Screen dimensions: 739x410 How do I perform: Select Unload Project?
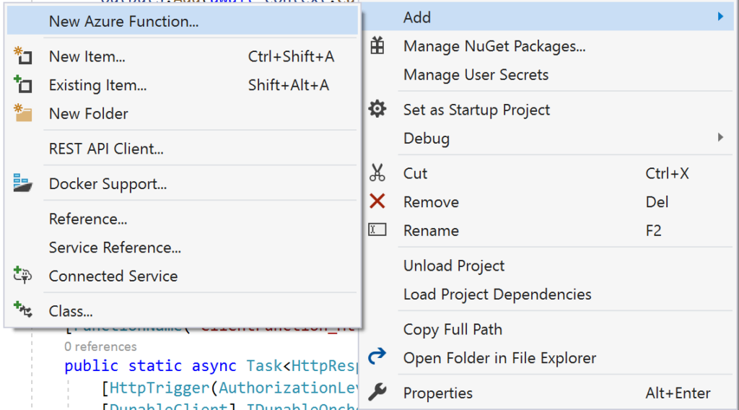(548, 266)
